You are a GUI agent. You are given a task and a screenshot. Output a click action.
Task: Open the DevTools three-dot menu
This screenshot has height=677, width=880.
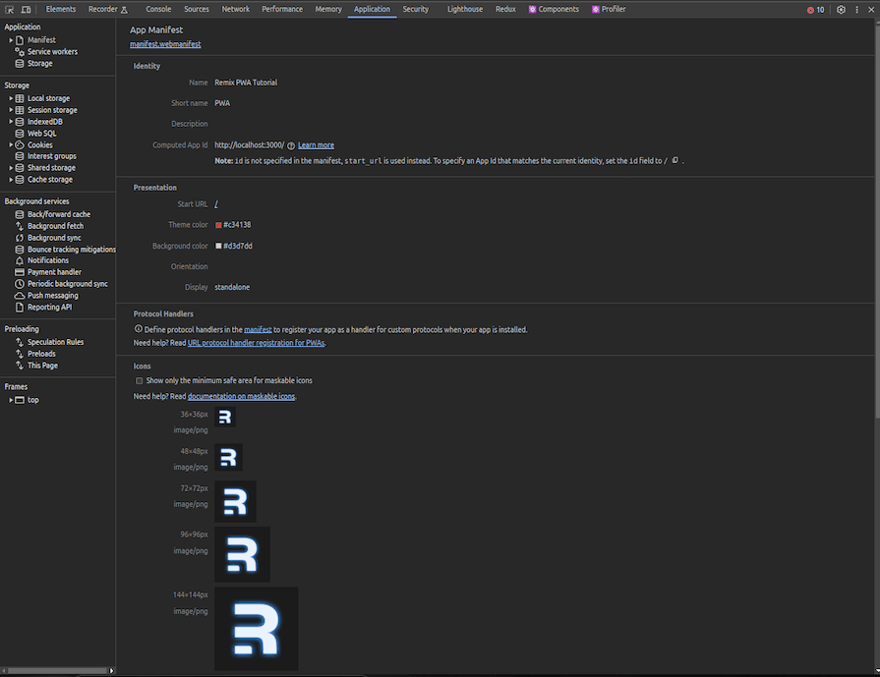857,9
